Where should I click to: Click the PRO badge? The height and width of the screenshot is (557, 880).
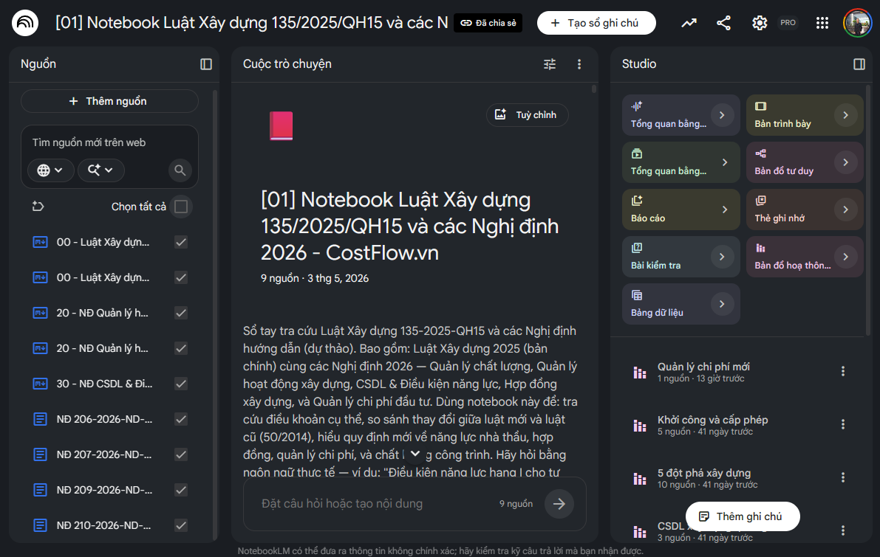point(788,23)
